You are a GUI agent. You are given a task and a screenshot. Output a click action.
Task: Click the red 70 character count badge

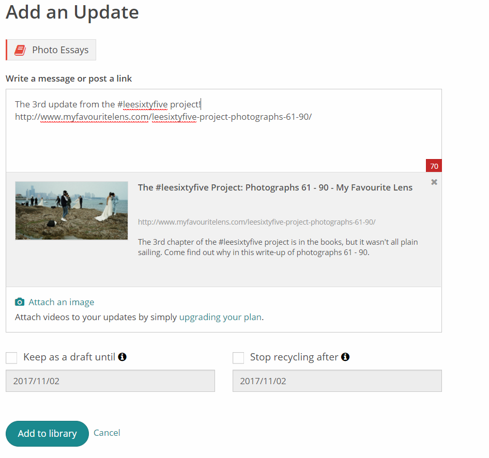434,166
